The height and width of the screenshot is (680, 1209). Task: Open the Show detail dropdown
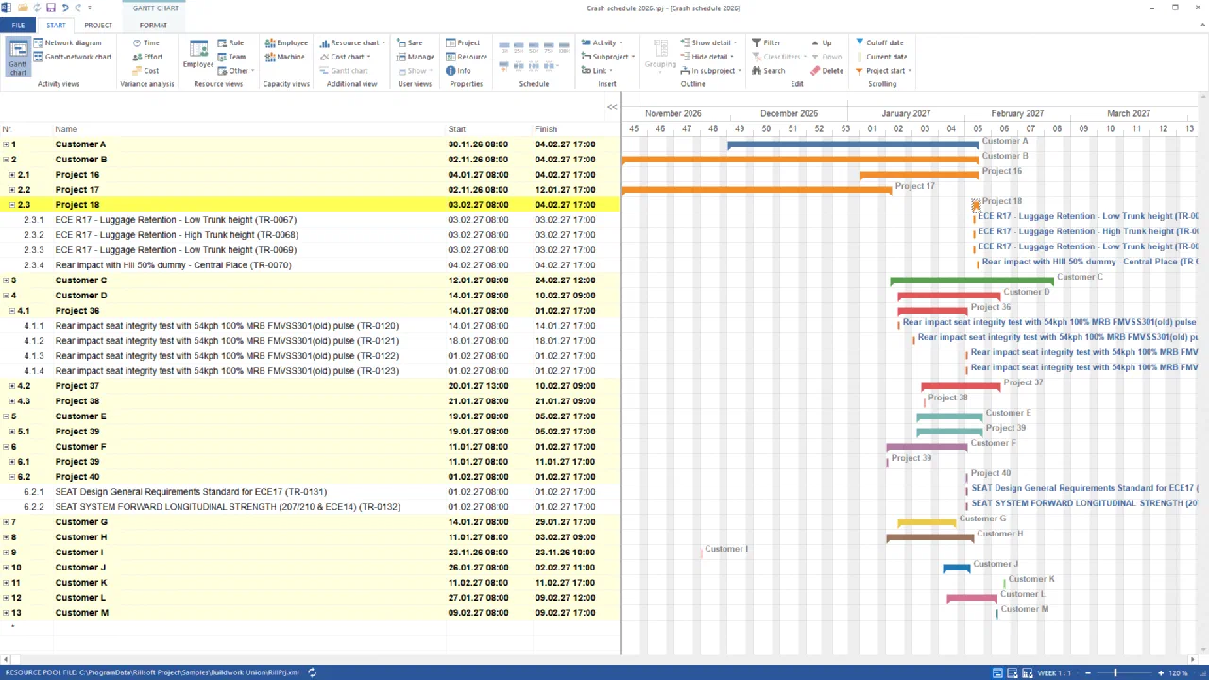coord(709,42)
